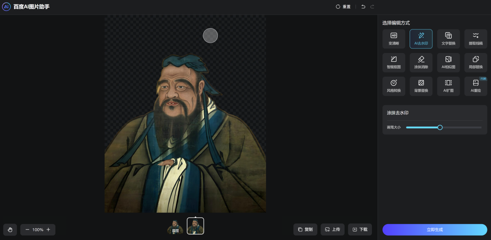491x240 pixels.
Task: Click the 复制 copy button
Action: point(306,230)
